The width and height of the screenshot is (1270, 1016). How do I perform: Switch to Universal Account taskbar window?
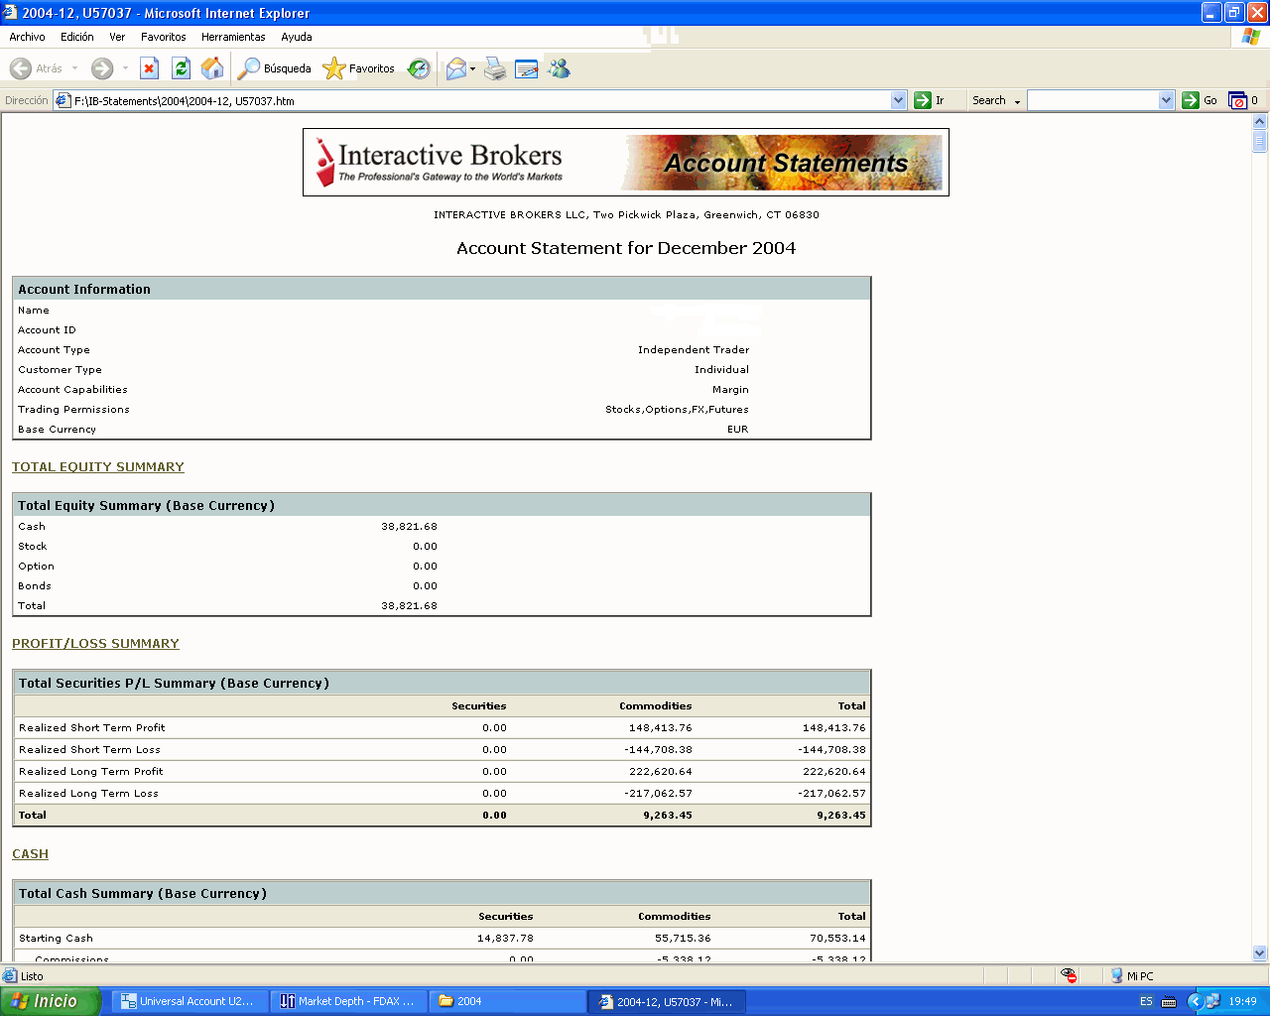[190, 1001]
